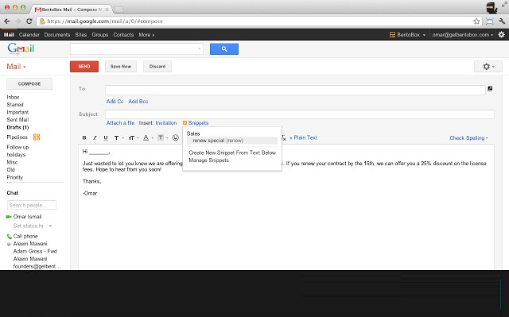Image resolution: width=509 pixels, height=317 pixels.
Task: Click the Call phone icon
Action: pyautogui.click(x=9, y=236)
